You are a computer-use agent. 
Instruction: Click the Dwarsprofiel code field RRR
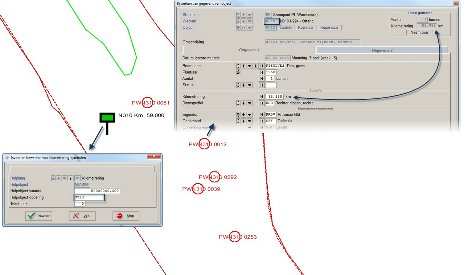tap(270, 103)
